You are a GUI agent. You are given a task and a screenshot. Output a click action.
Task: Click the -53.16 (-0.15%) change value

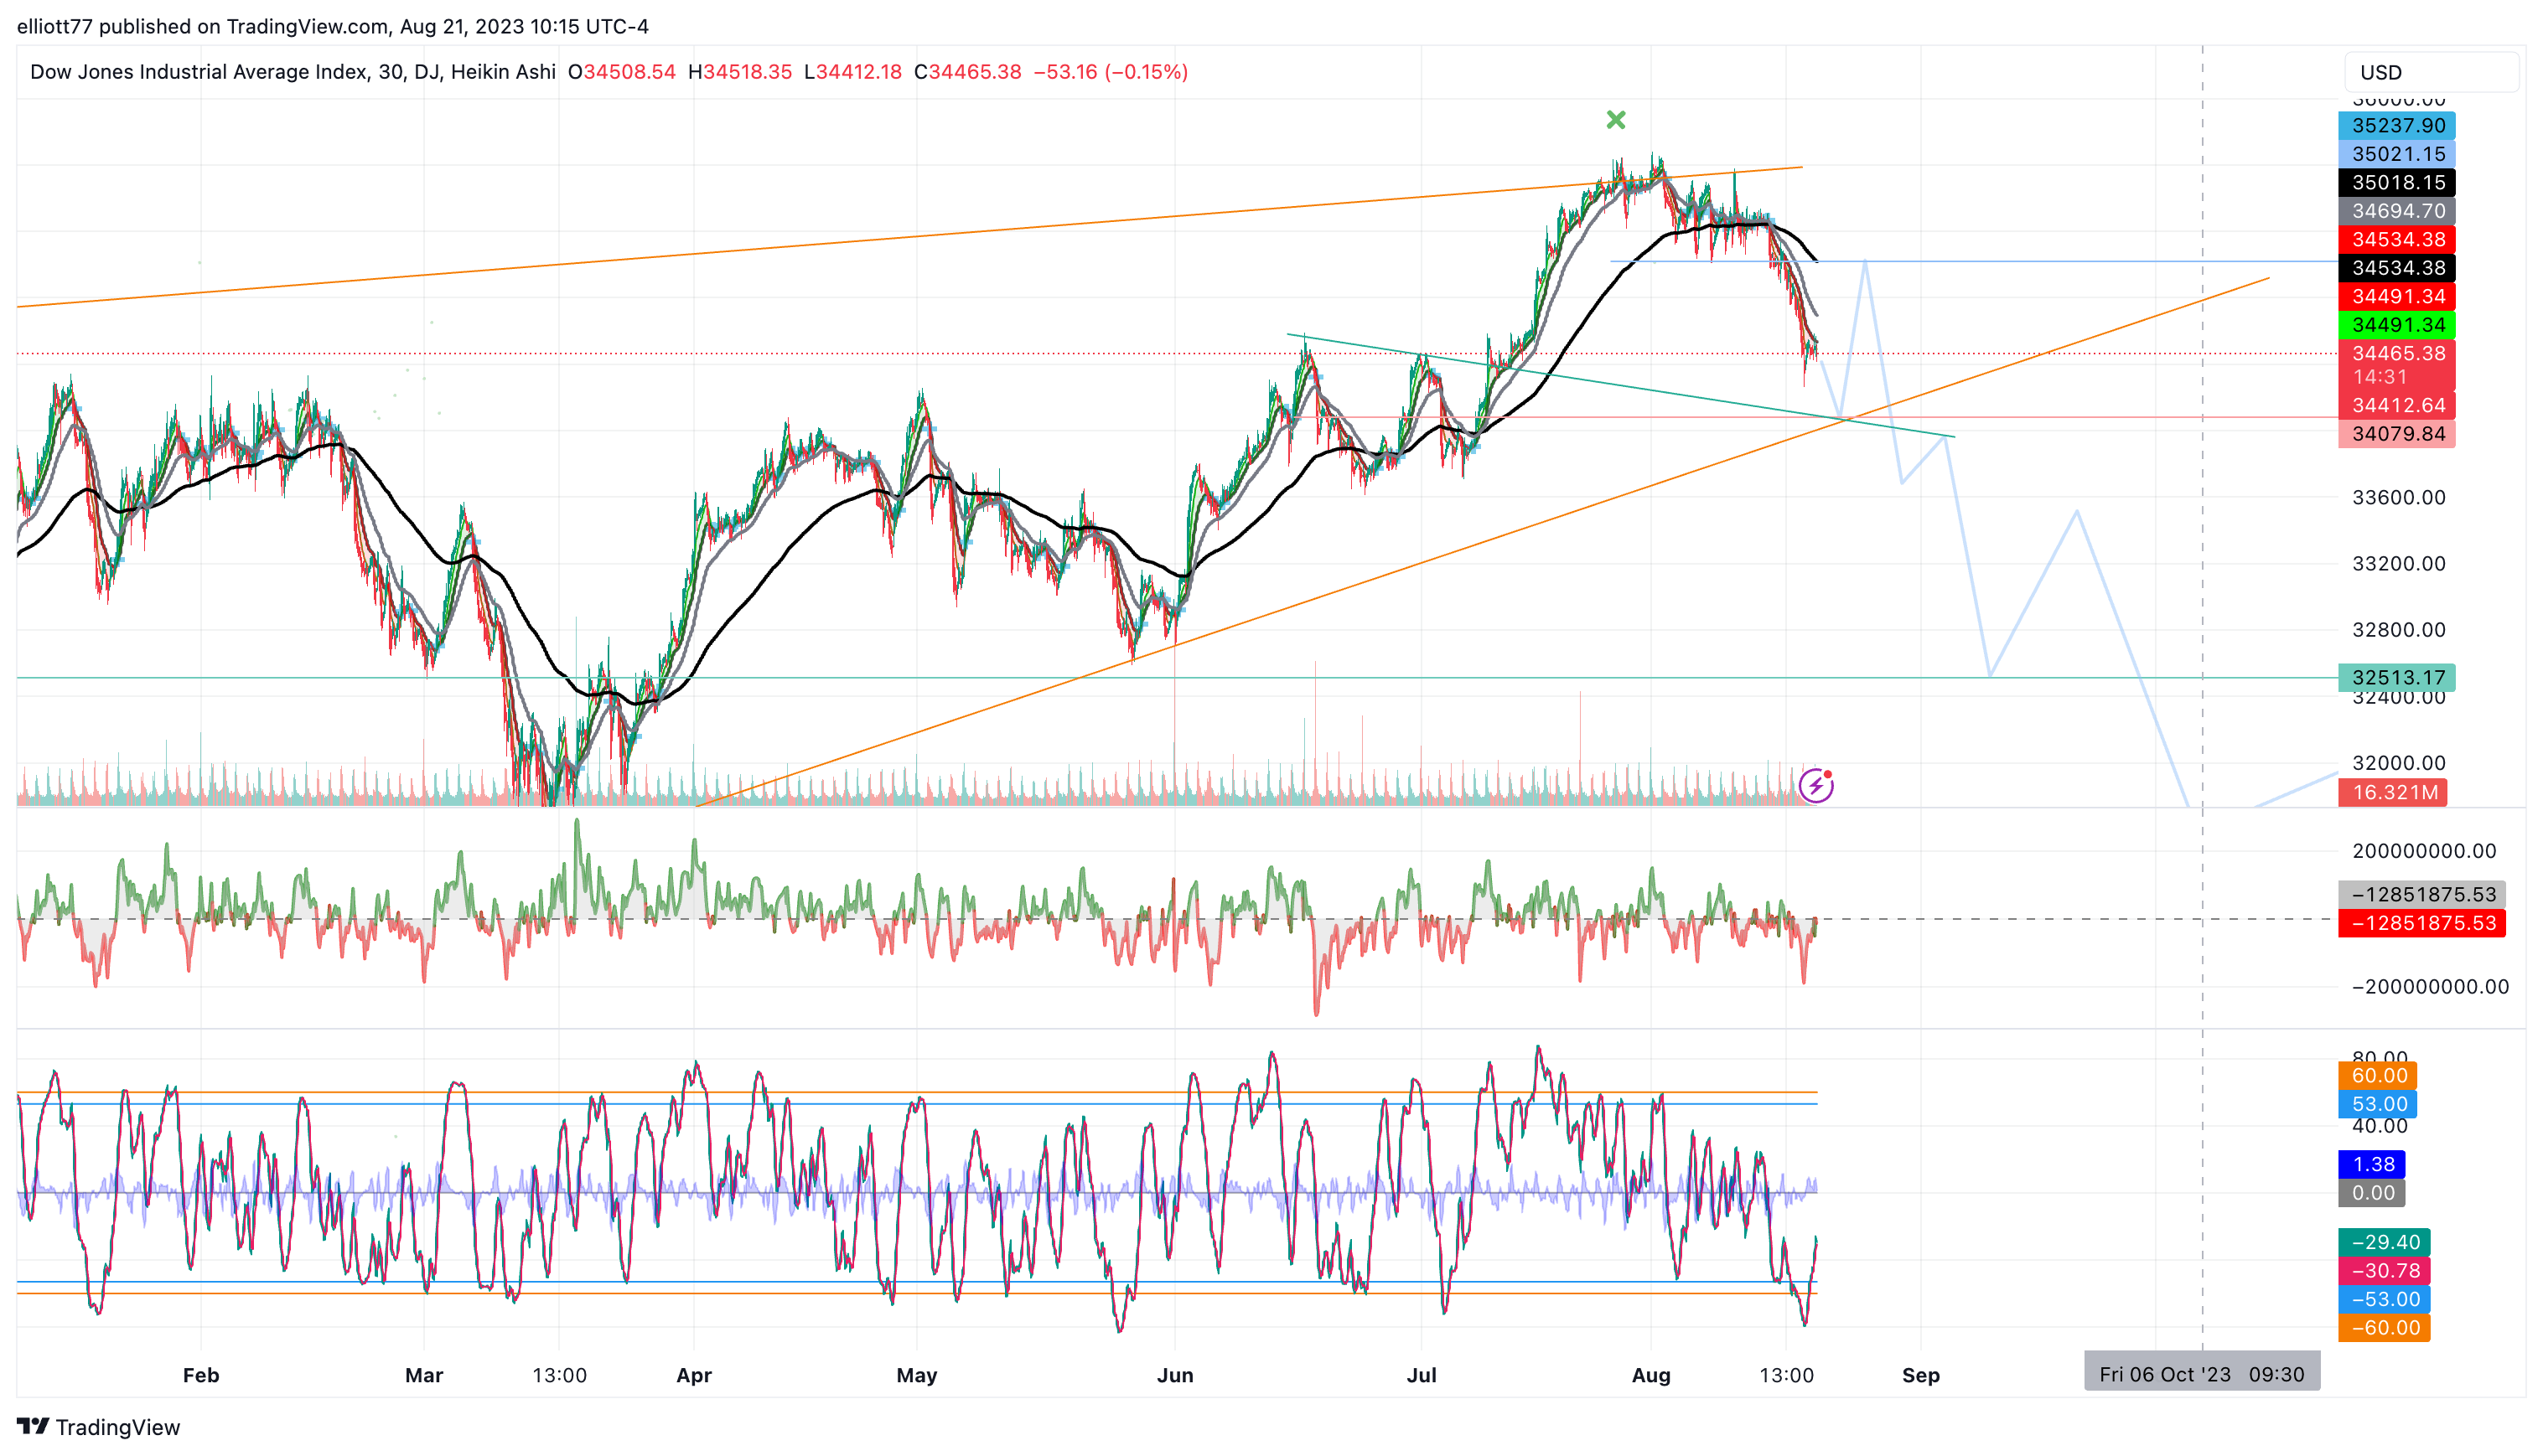tap(1111, 72)
